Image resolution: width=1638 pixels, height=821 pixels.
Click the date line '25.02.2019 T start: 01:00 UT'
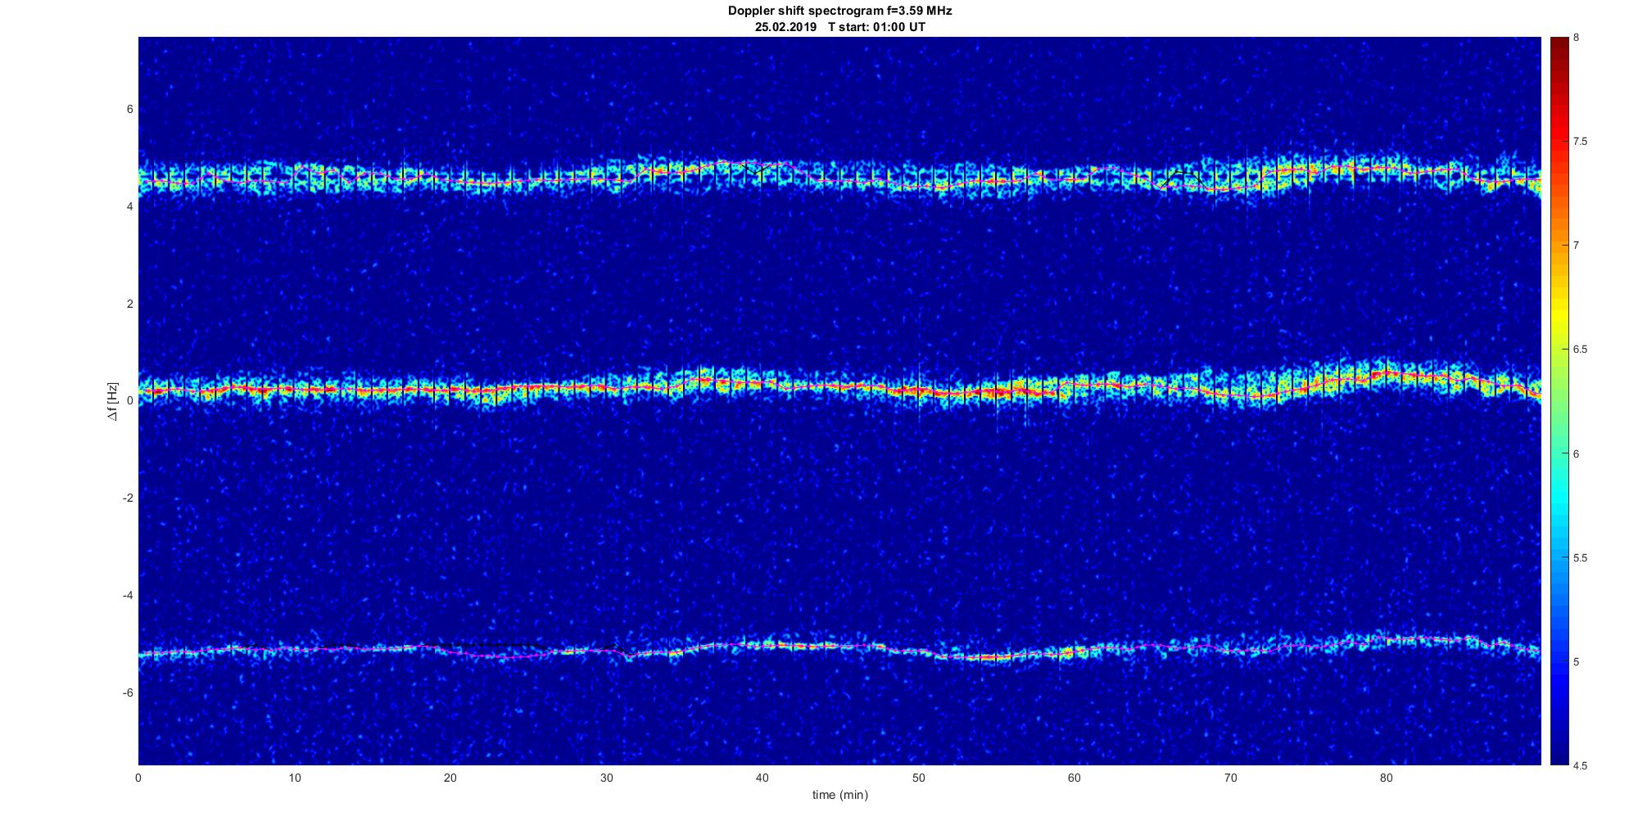click(840, 27)
